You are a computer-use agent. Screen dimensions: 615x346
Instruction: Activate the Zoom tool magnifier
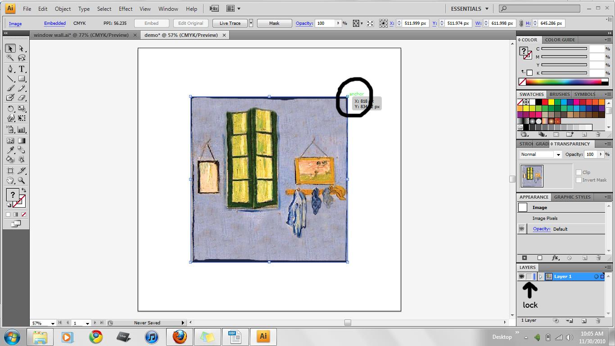tap(21, 181)
